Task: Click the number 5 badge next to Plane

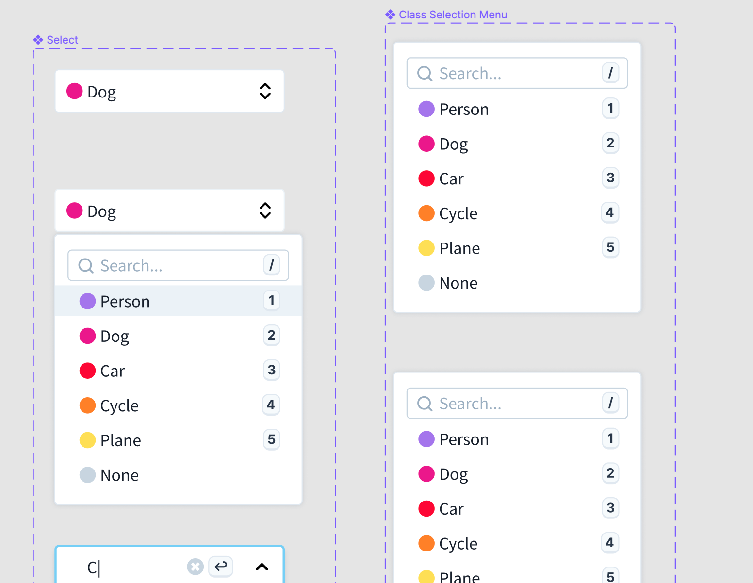Action: [272, 439]
